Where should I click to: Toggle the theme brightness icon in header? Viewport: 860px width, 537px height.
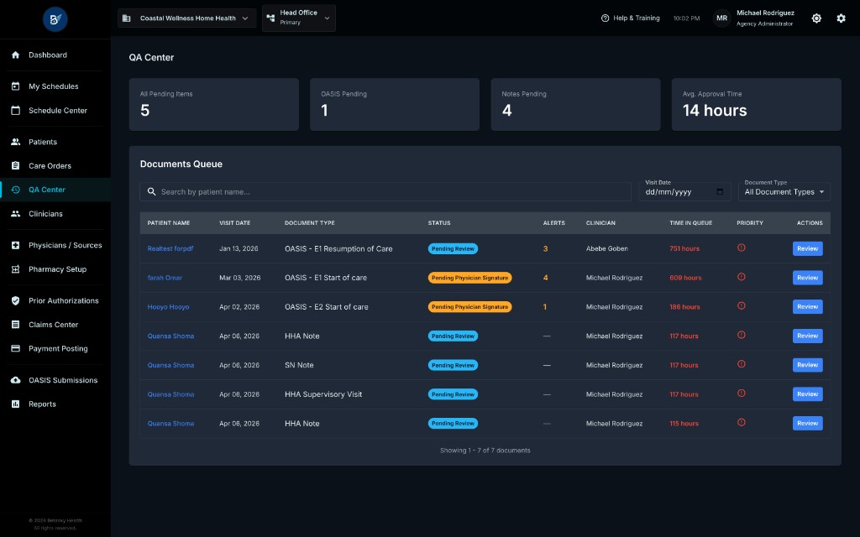(x=816, y=18)
